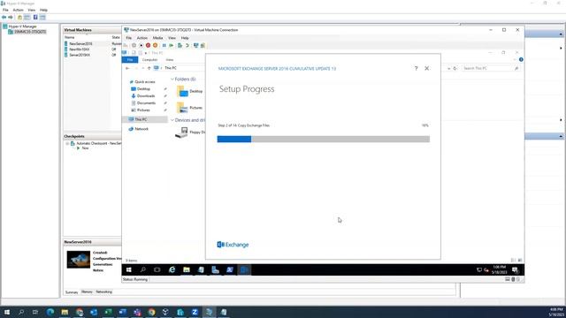The height and width of the screenshot is (318, 566).
Task: Click the Revert toolbar icon
Action: (x=187, y=45)
